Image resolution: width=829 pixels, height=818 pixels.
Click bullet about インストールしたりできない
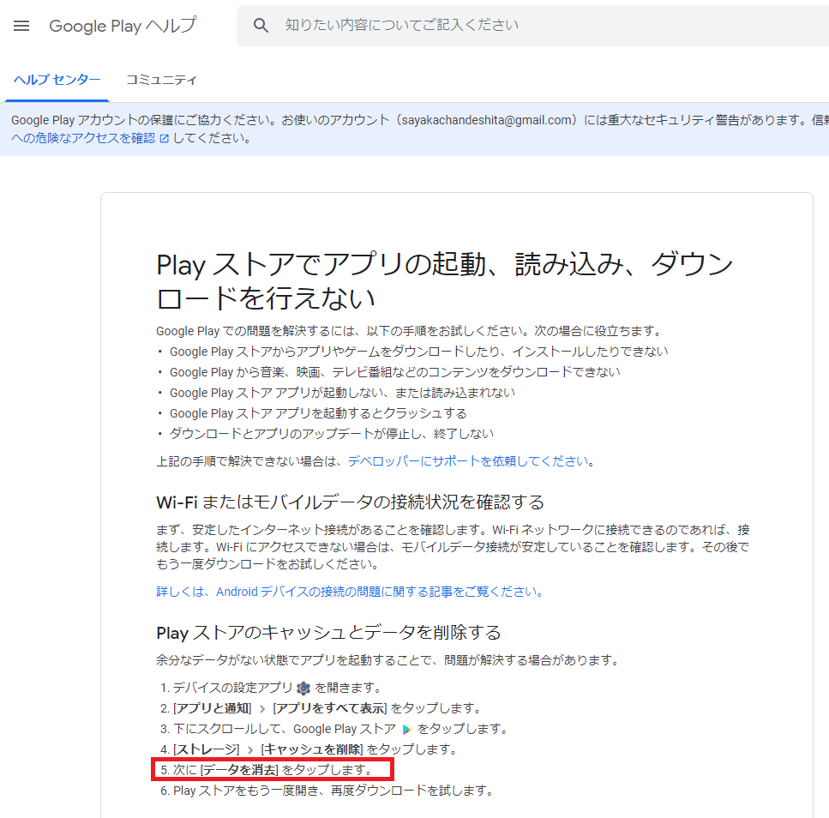(418, 352)
